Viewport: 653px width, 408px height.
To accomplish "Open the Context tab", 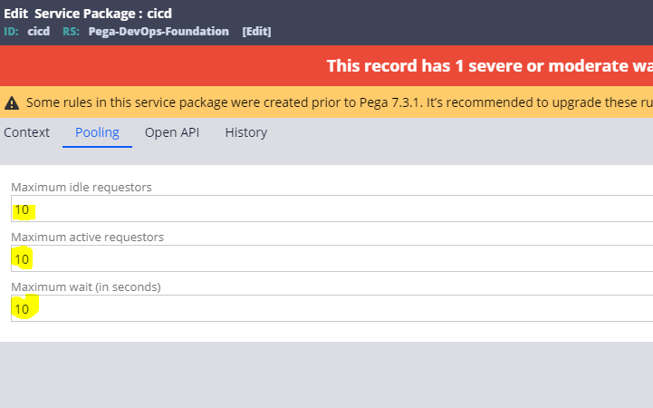I will pos(26,132).
